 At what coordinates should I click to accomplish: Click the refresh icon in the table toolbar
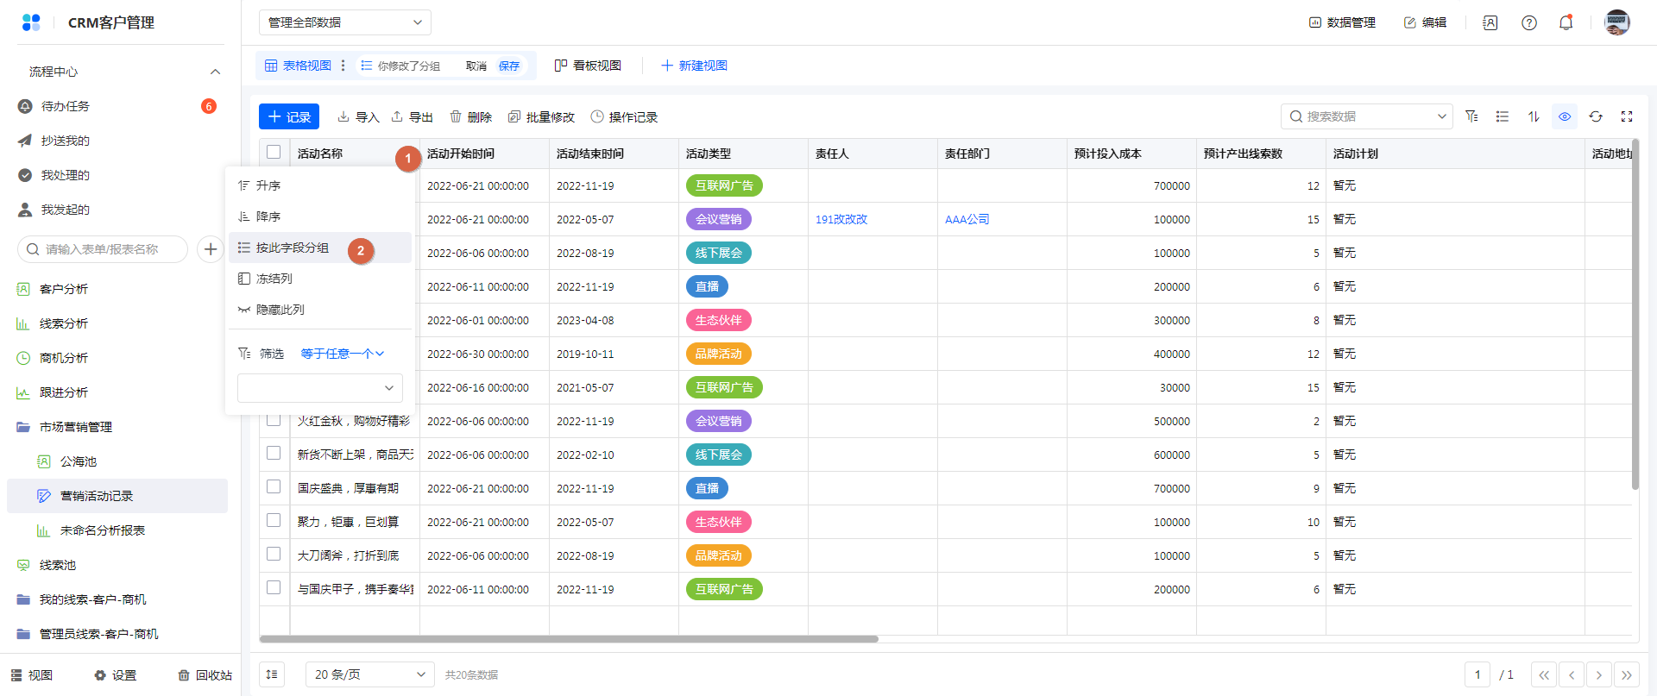[1596, 116]
